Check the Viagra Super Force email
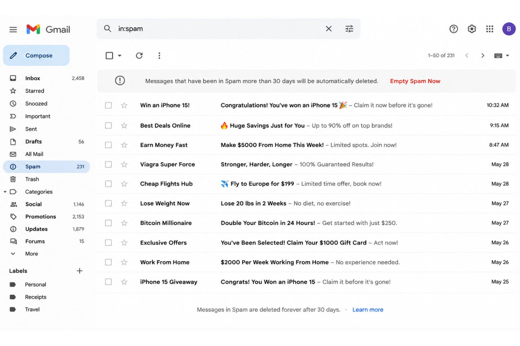This screenshot has height=346, width=520. pyautogui.click(x=108, y=165)
